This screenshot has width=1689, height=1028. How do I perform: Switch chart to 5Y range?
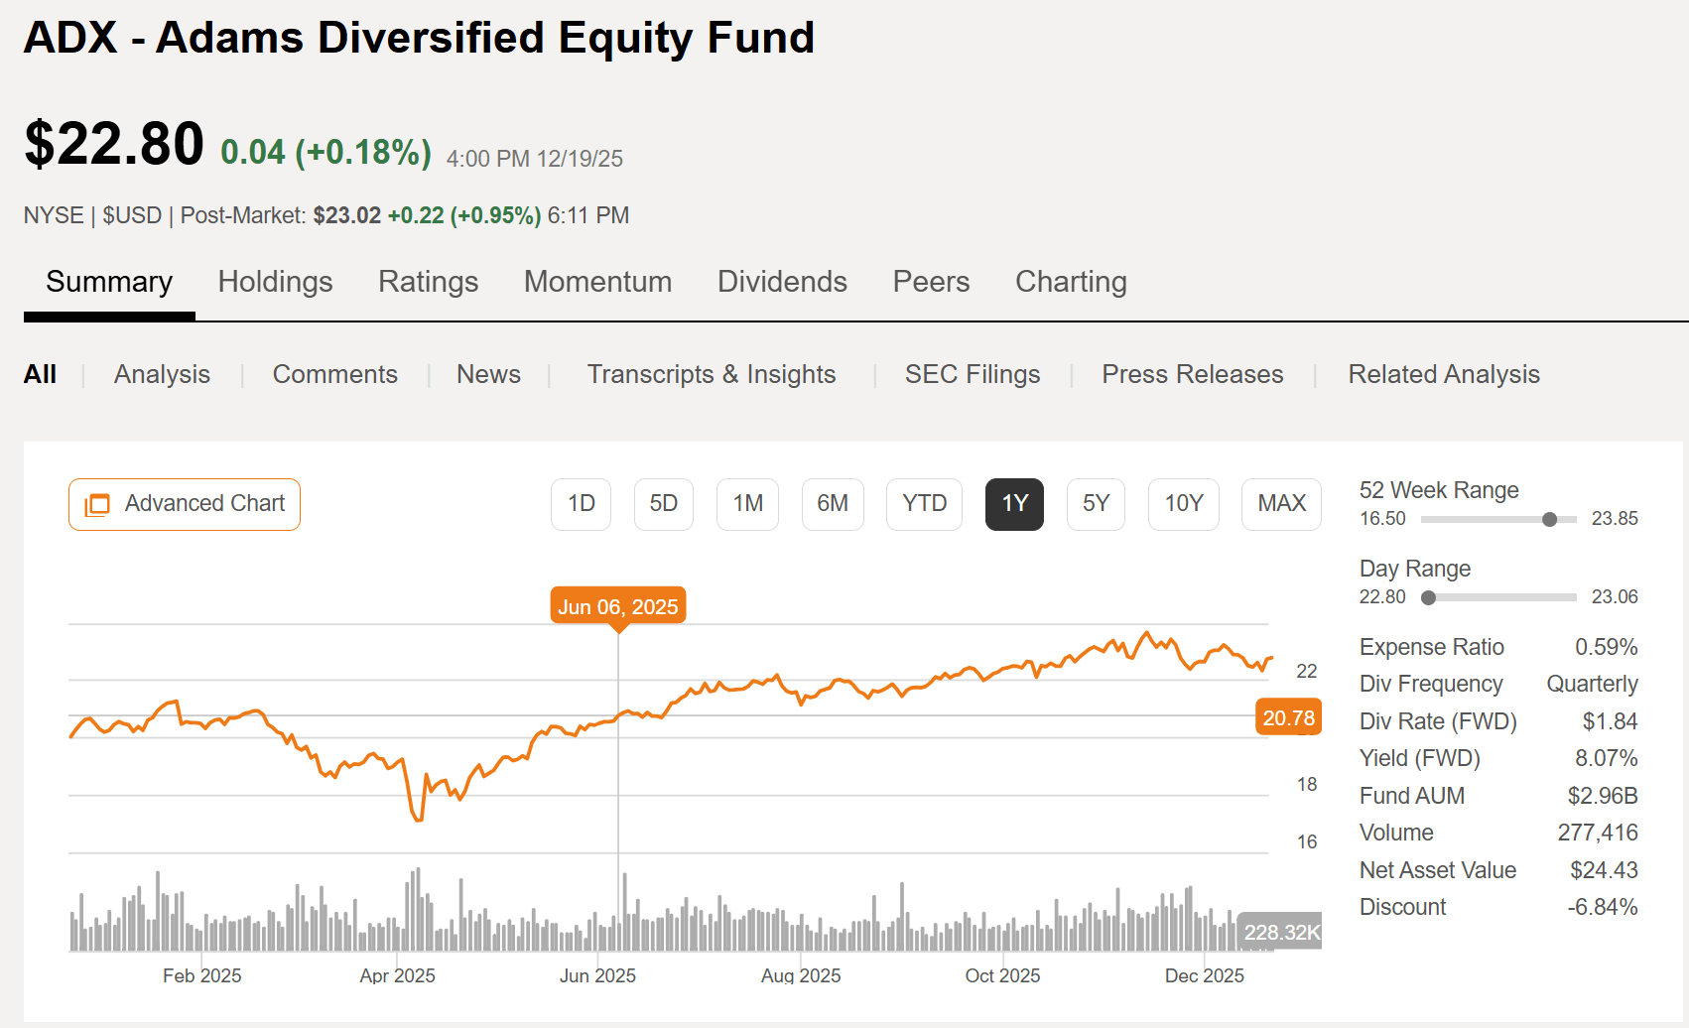click(1096, 504)
